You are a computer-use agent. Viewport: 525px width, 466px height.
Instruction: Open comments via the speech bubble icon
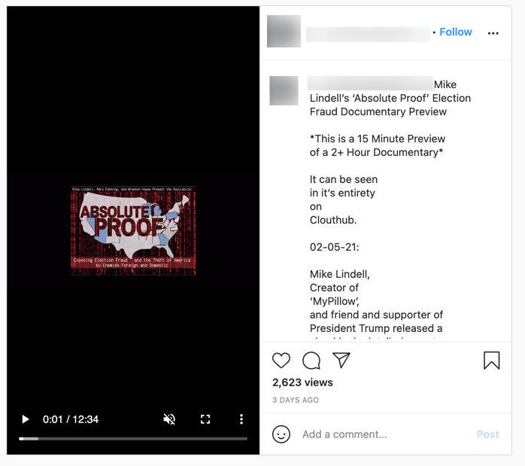pyautogui.click(x=311, y=361)
